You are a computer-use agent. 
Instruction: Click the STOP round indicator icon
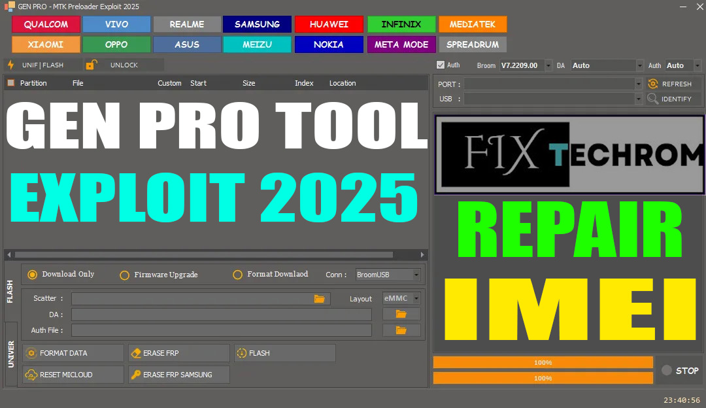coord(667,370)
